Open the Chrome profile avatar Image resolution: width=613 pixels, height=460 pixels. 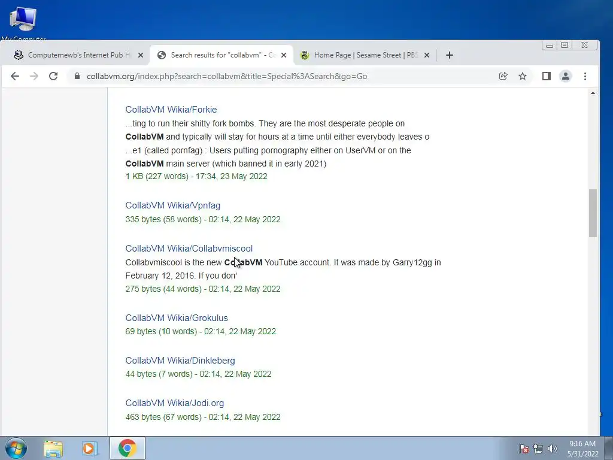click(x=566, y=76)
